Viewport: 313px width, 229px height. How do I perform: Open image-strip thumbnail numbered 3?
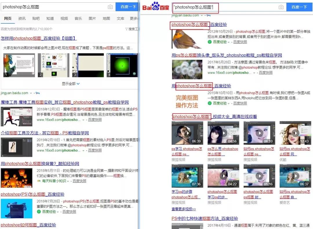88,65
